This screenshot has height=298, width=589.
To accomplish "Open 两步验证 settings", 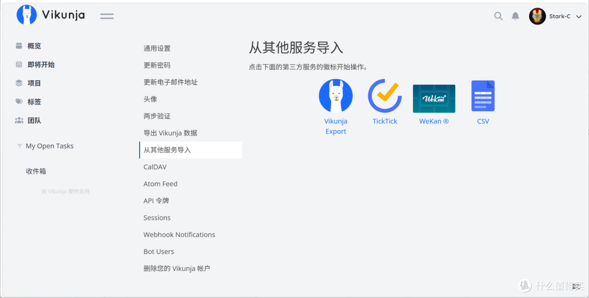I will coord(190,116).
